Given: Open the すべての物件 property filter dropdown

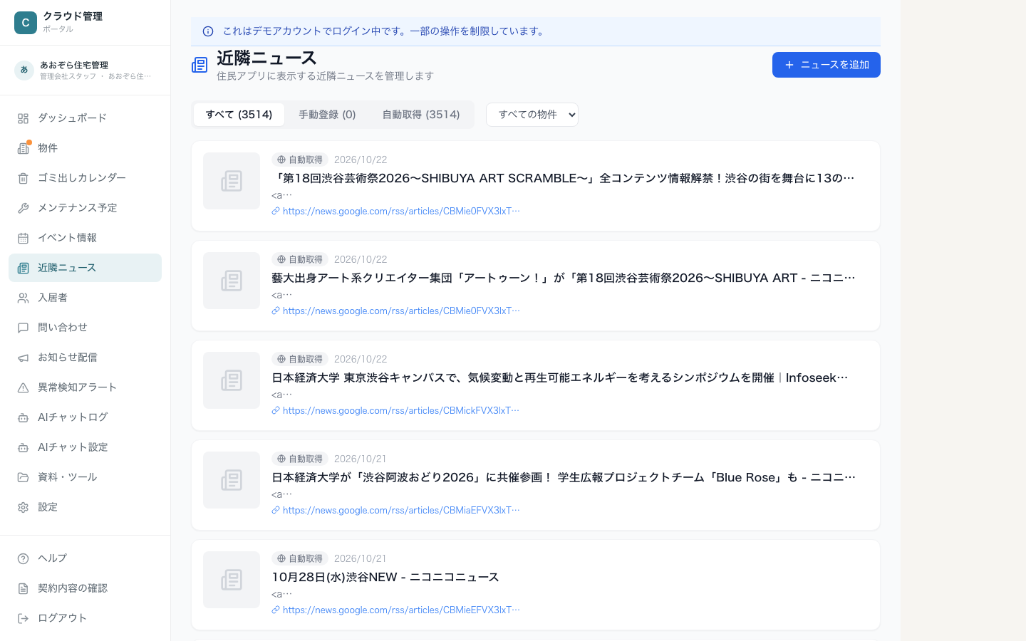Looking at the screenshot, I should pyautogui.click(x=532, y=115).
